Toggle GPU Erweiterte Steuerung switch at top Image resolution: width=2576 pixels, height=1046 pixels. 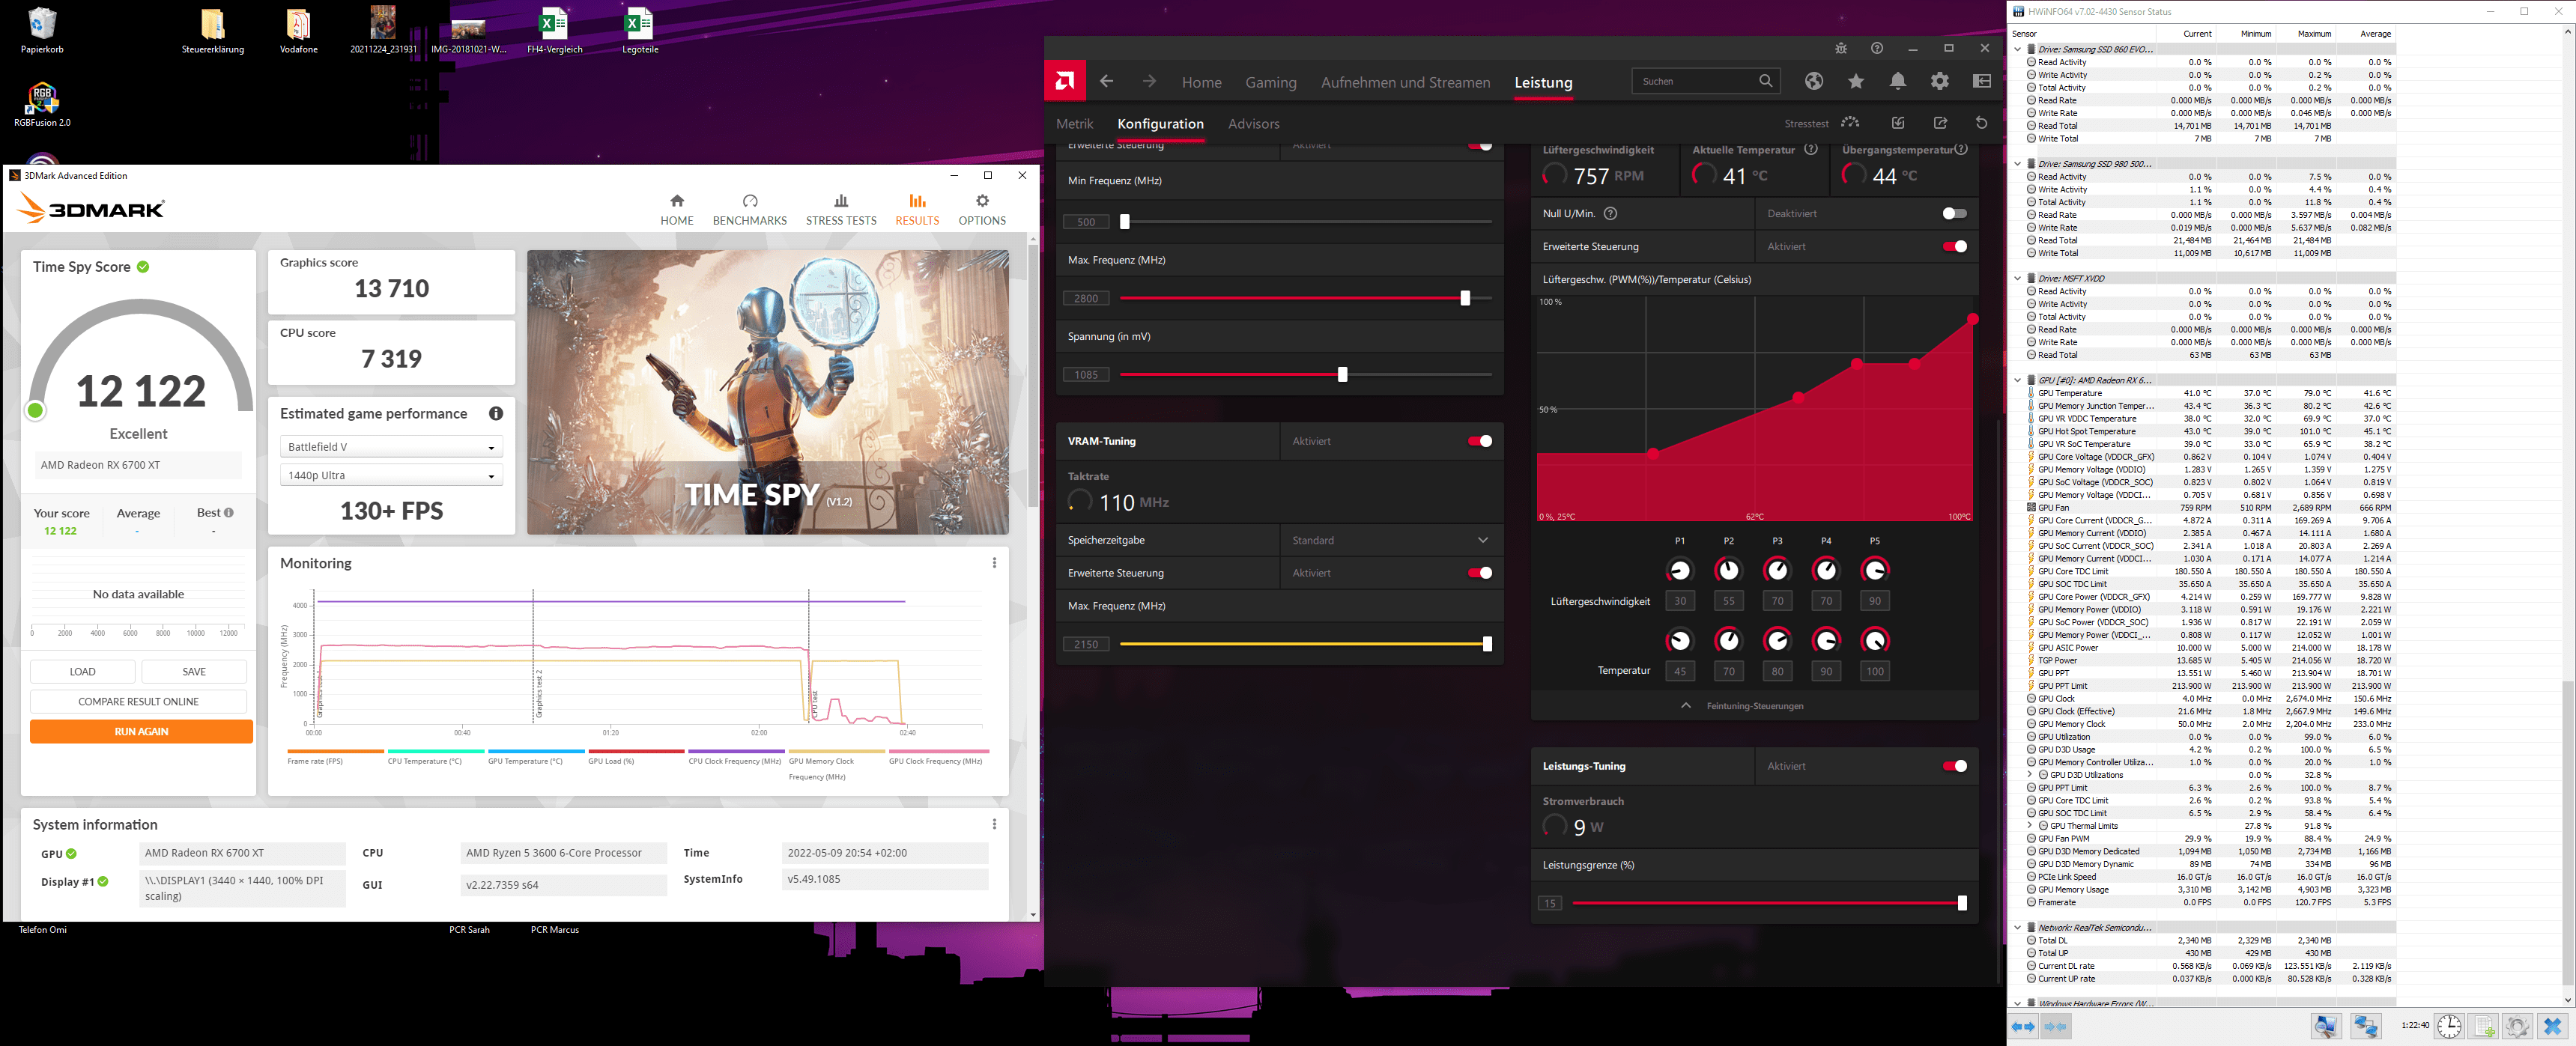click(x=1479, y=147)
